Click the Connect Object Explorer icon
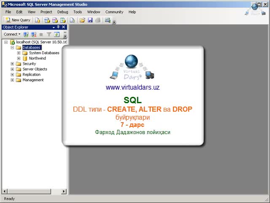Viewport: 270px width, 203px height. tap(26, 34)
